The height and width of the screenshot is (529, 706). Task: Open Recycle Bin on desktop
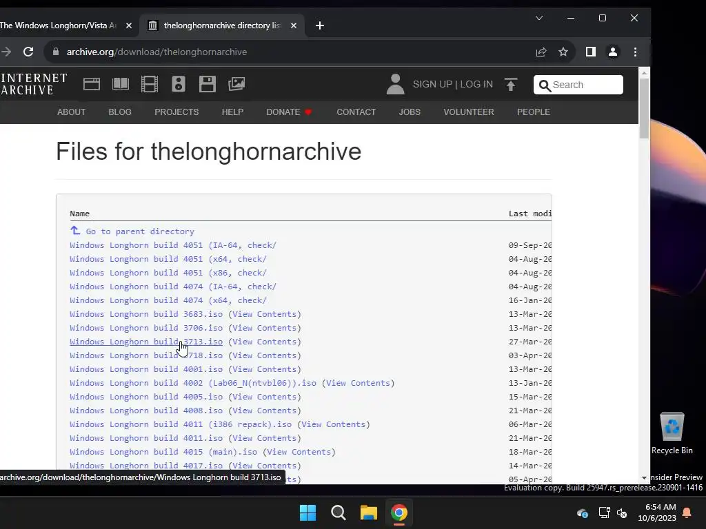(x=672, y=433)
